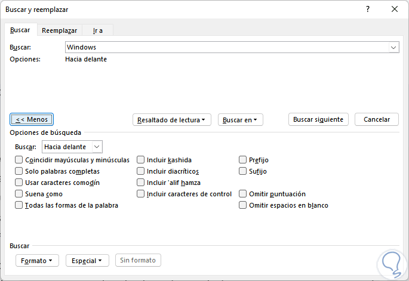Open the Hacia delante direction dropdown
Screen dimensions: 409x281
pos(73,147)
